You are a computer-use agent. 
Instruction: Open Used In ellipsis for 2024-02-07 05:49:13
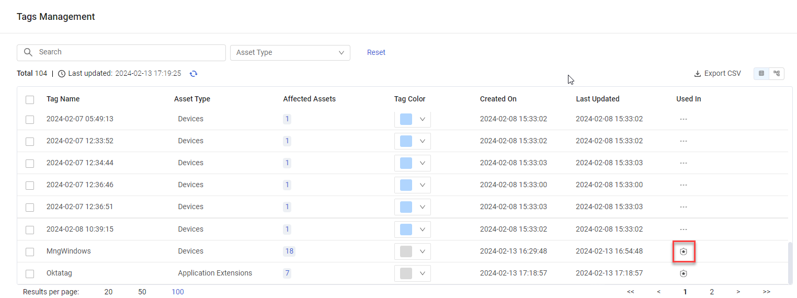click(x=683, y=119)
